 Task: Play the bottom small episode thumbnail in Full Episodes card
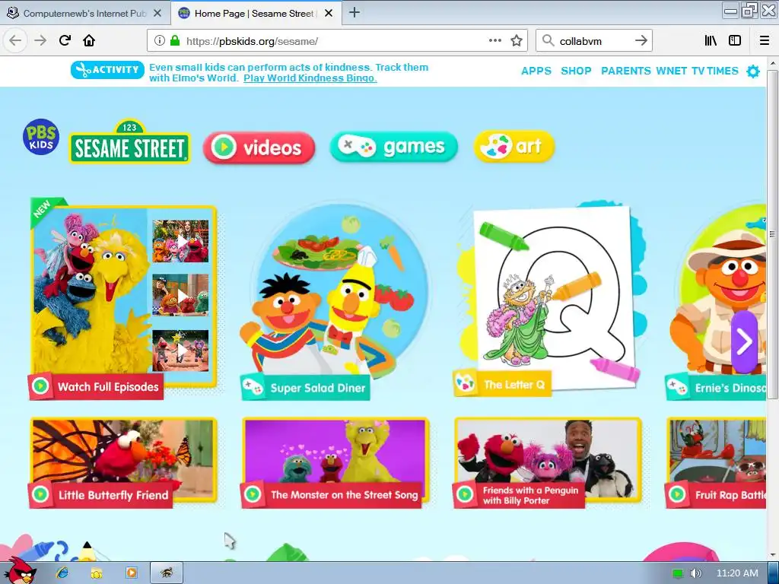tap(180, 351)
